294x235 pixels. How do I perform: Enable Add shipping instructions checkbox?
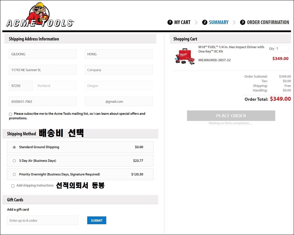pyautogui.click(x=13, y=186)
